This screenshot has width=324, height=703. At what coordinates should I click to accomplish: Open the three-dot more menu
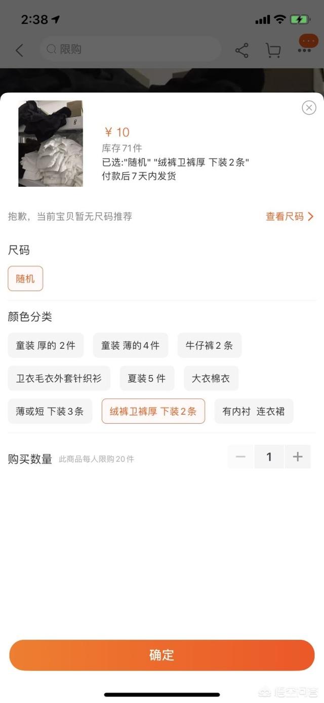(305, 50)
